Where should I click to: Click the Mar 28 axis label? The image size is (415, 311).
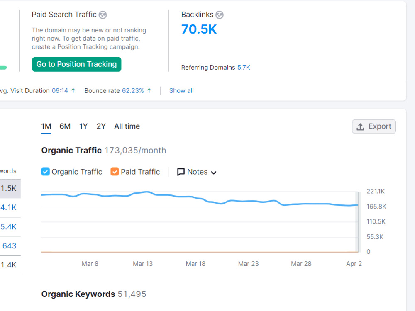[x=301, y=264]
